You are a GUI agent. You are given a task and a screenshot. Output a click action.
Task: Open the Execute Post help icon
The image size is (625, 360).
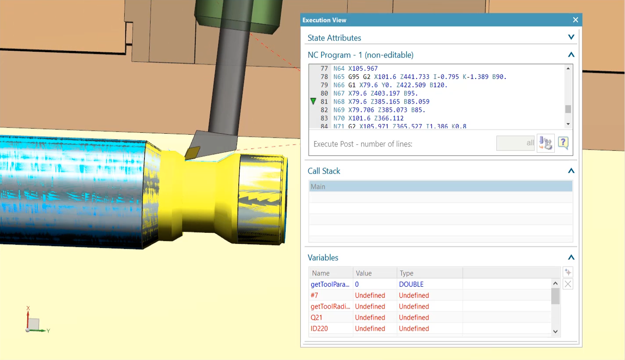pyautogui.click(x=564, y=143)
